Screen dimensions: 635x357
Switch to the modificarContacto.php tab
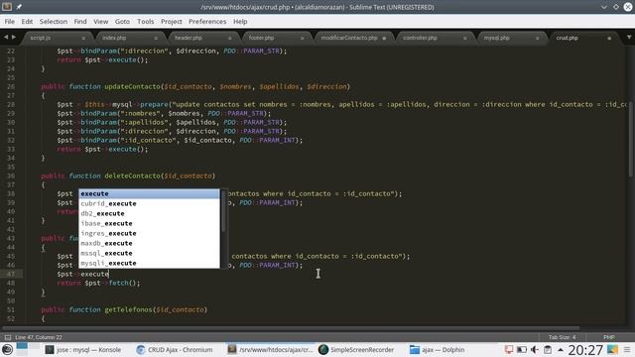click(x=352, y=38)
